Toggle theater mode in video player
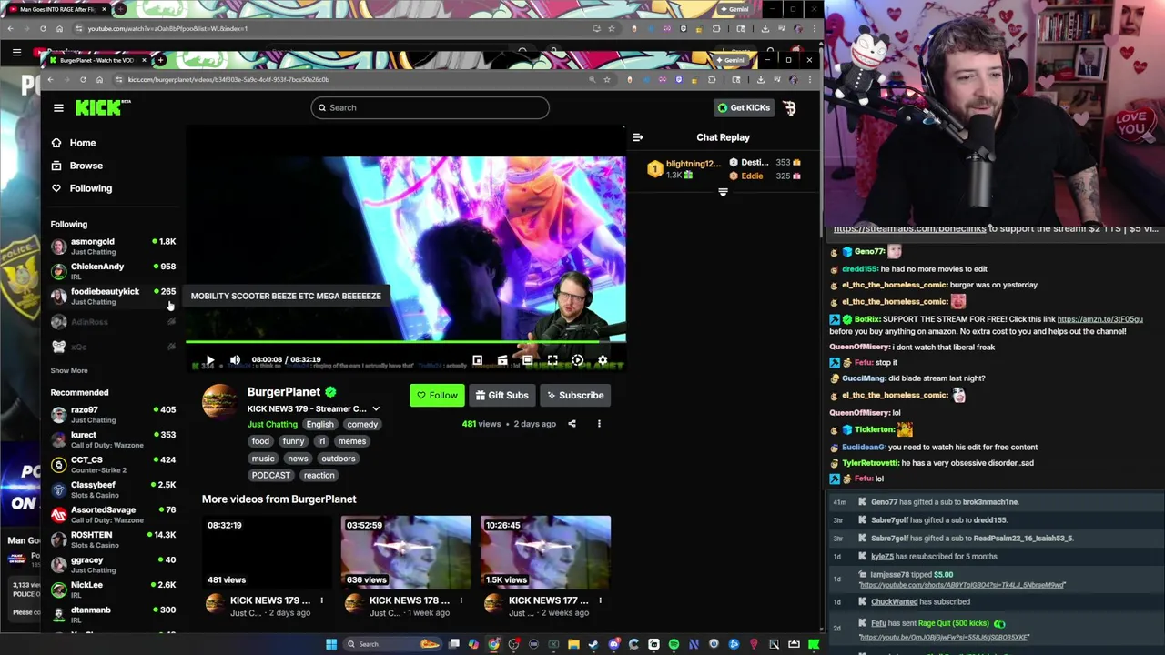Image resolution: width=1165 pixels, height=655 pixels. [x=527, y=360]
